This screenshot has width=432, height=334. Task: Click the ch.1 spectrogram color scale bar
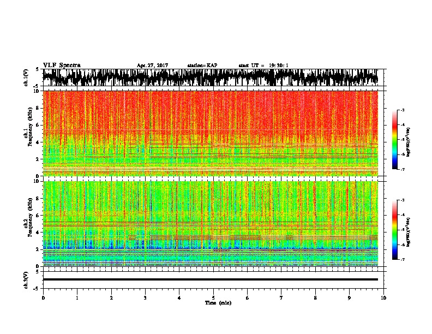coord(394,140)
